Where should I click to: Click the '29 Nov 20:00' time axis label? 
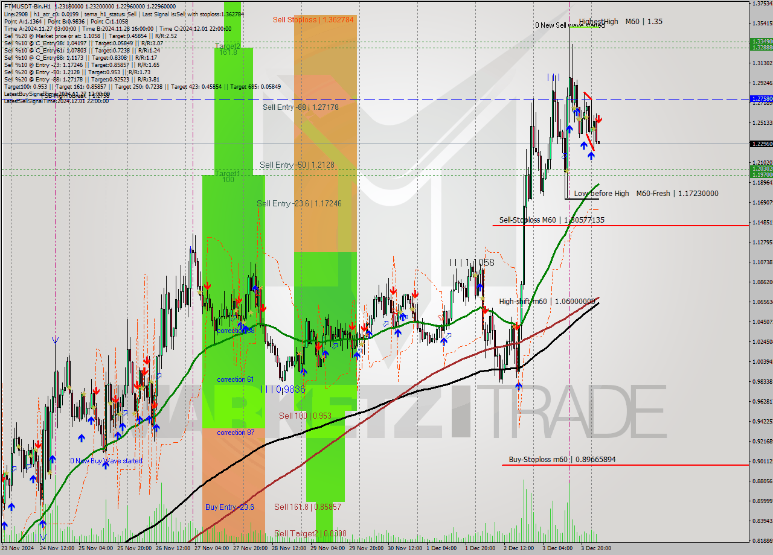(x=368, y=548)
